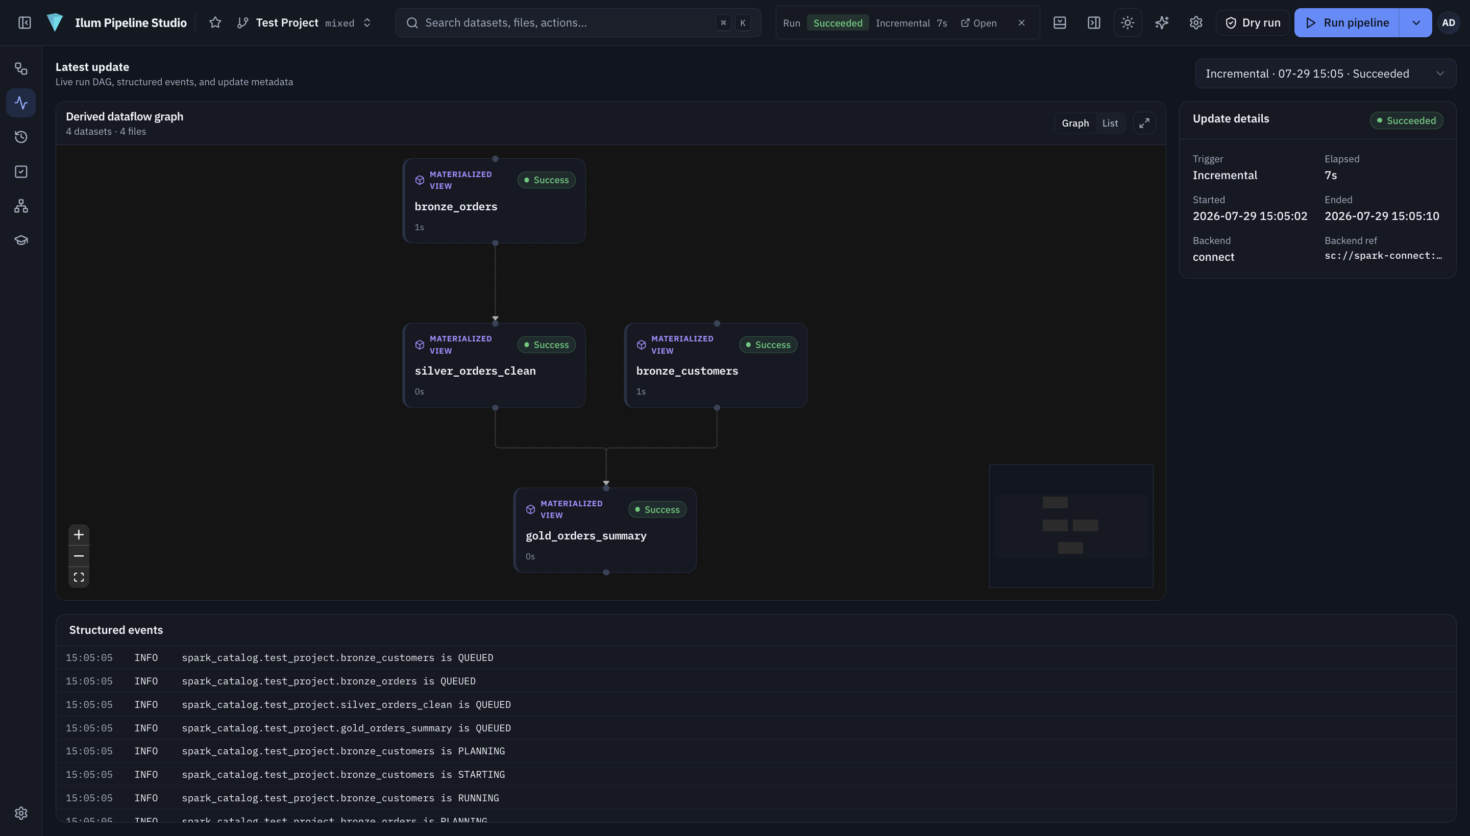Open the learning graduation cap sidebar icon
The image size is (1470, 836).
tap(21, 240)
